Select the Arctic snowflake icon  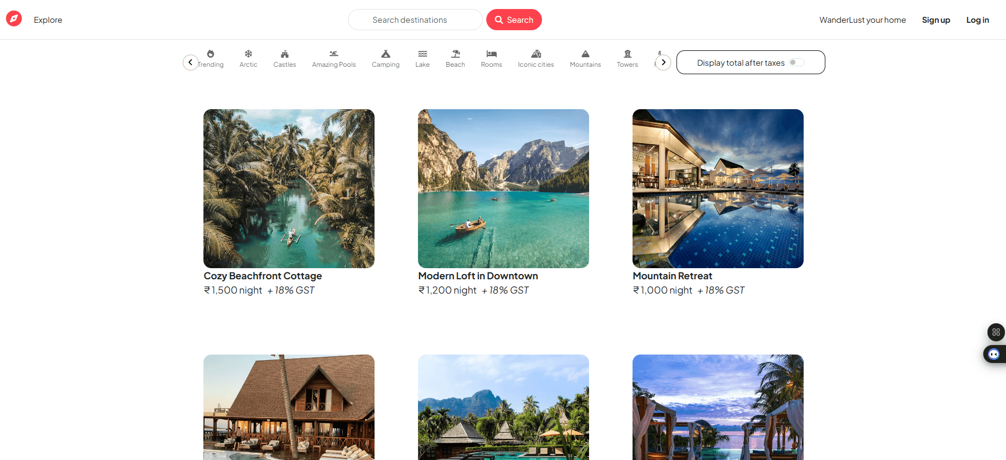[248, 54]
